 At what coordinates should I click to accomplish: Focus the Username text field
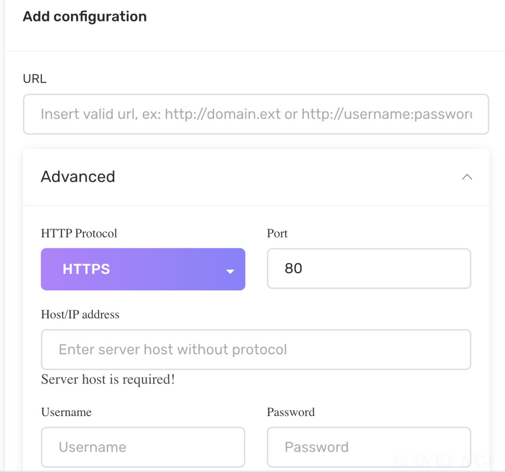pyautogui.click(x=143, y=447)
